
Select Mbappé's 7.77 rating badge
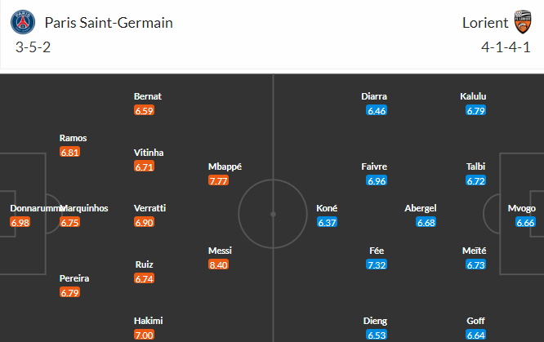(x=218, y=180)
